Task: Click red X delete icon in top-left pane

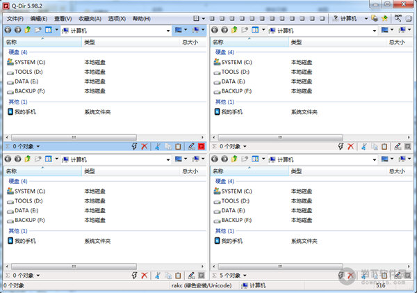Action: [x=145, y=147]
